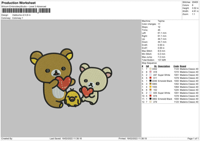
Task: Click the barcode under the worksheet title
Action: [x=26, y=11]
